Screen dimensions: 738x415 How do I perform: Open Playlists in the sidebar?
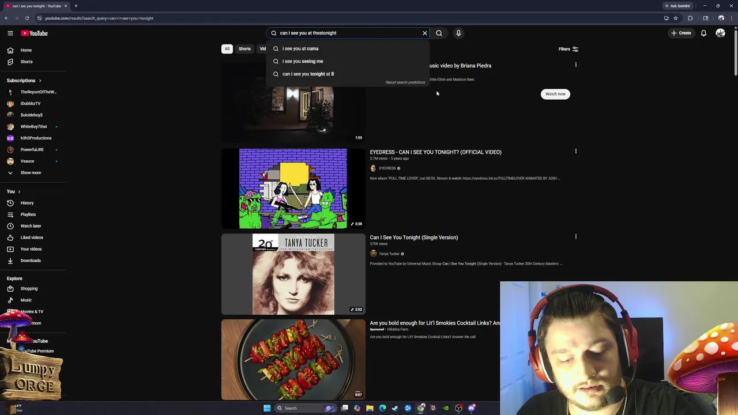click(x=32, y=214)
